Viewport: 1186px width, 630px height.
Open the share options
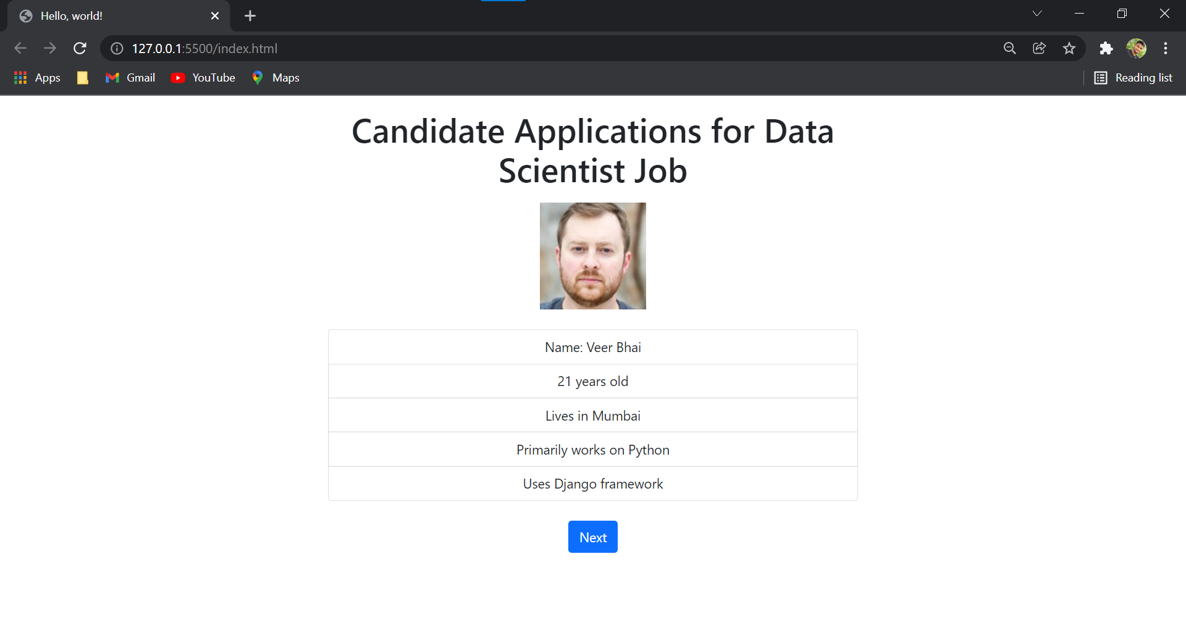tap(1039, 48)
